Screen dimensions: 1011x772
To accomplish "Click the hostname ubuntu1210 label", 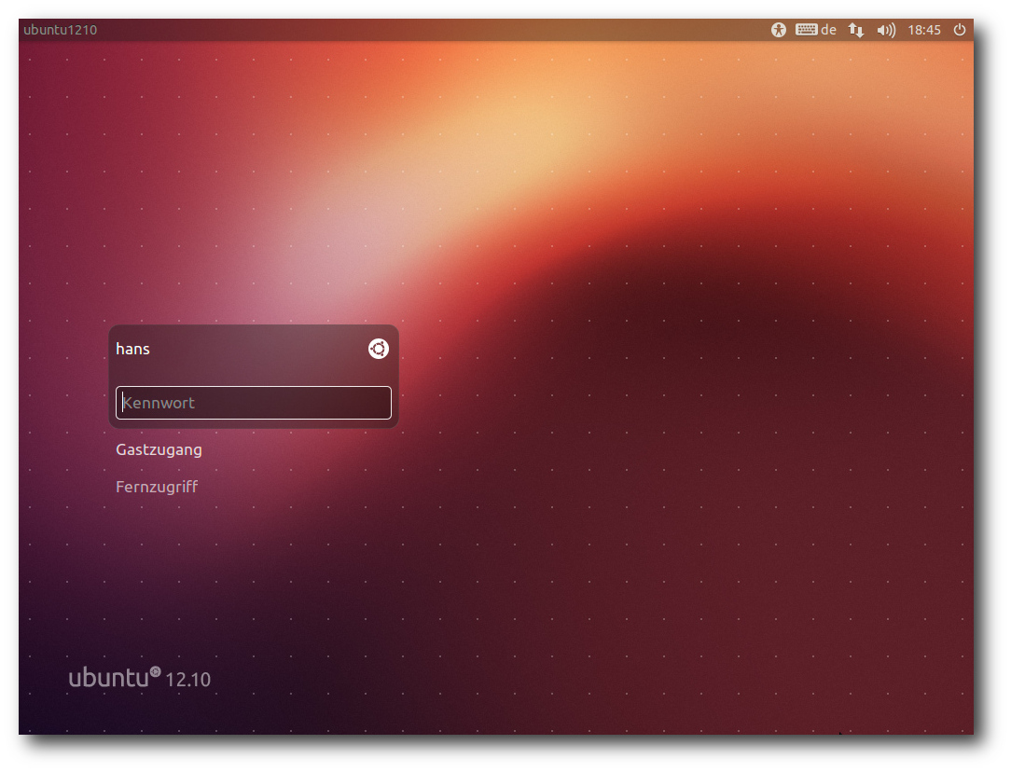I will [x=60, y=30].
